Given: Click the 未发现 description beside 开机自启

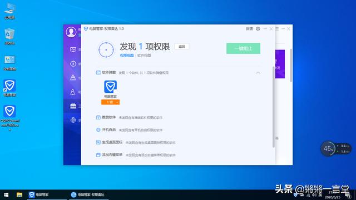Looking at the screenshot, I should coord(141,130).
